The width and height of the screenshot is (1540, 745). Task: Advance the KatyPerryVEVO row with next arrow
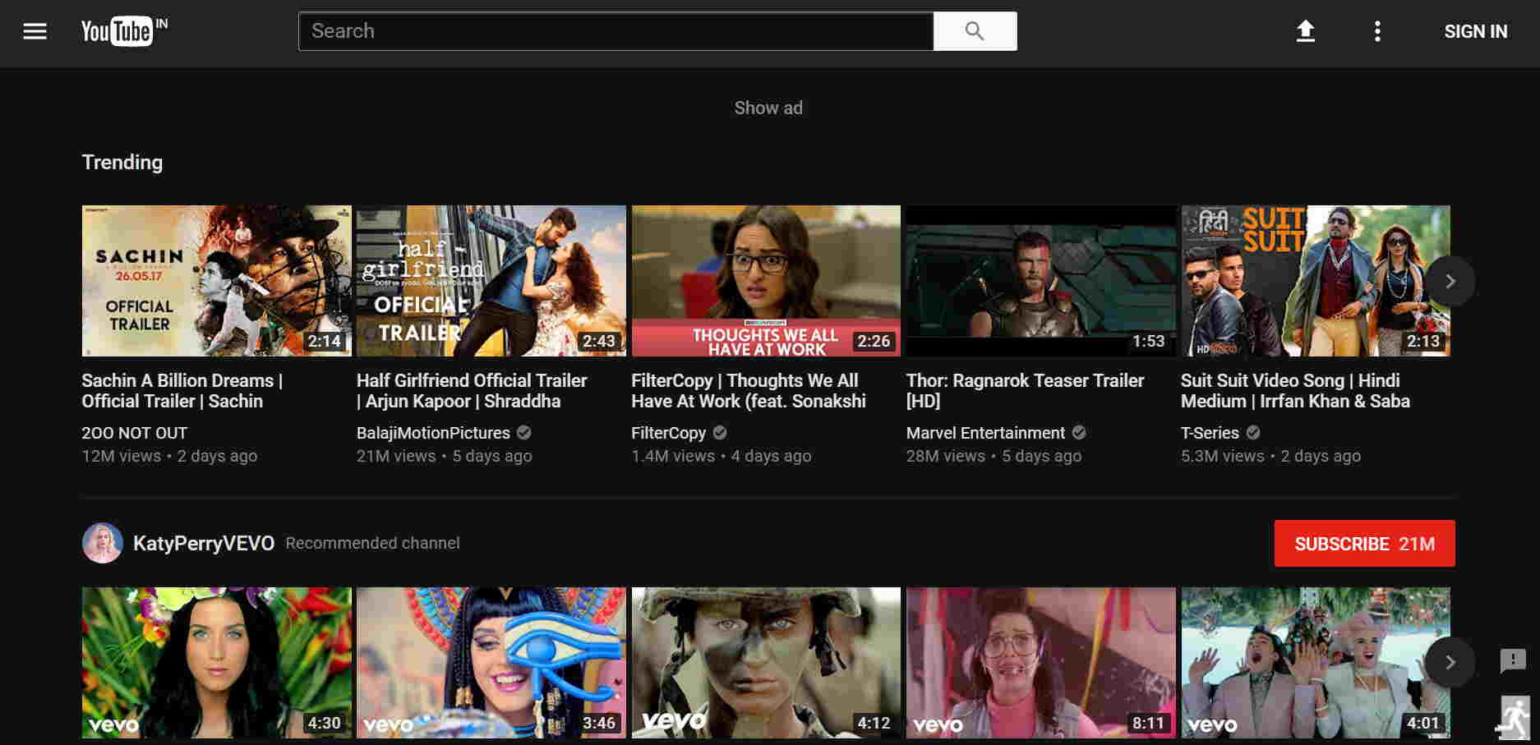pyautogui.click(x=1450, y=662)
